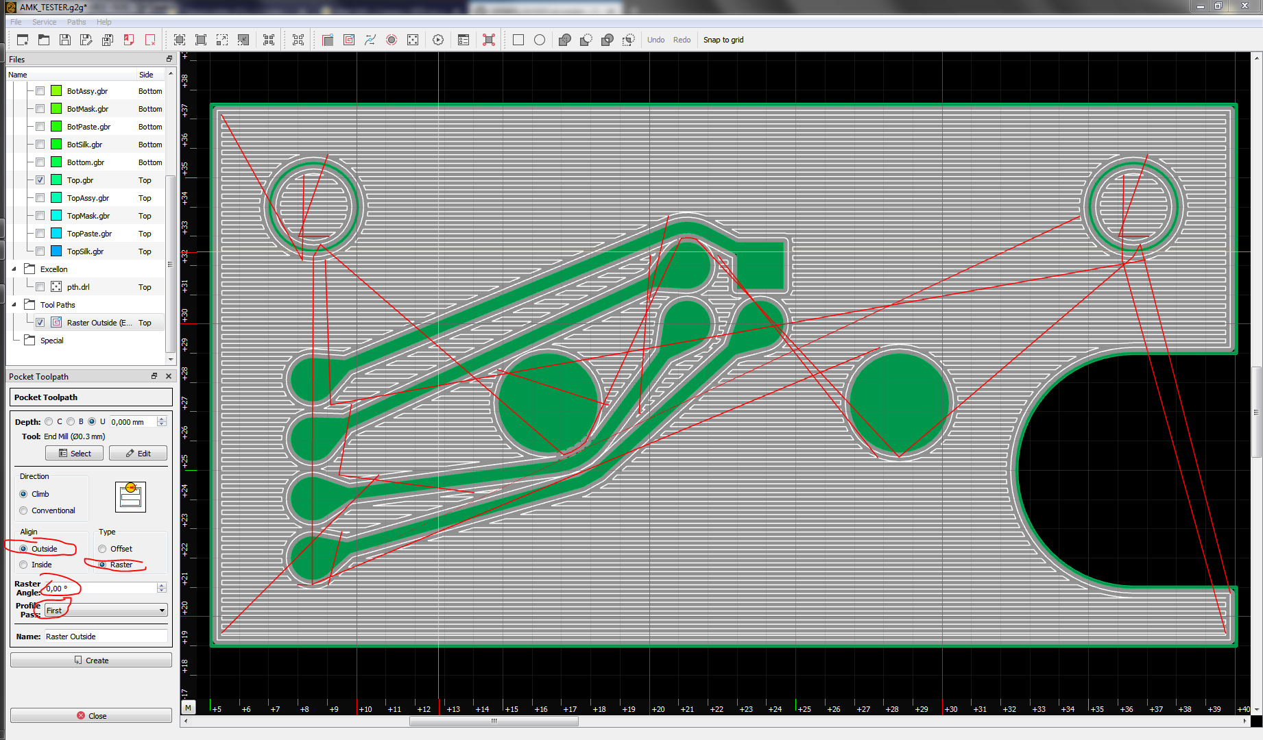Screen dimensions: 1263x740
Task: Select the circle shape tool
Action: [540, 40]
